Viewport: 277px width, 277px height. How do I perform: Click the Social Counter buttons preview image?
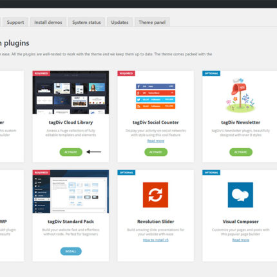pos(156,96)
